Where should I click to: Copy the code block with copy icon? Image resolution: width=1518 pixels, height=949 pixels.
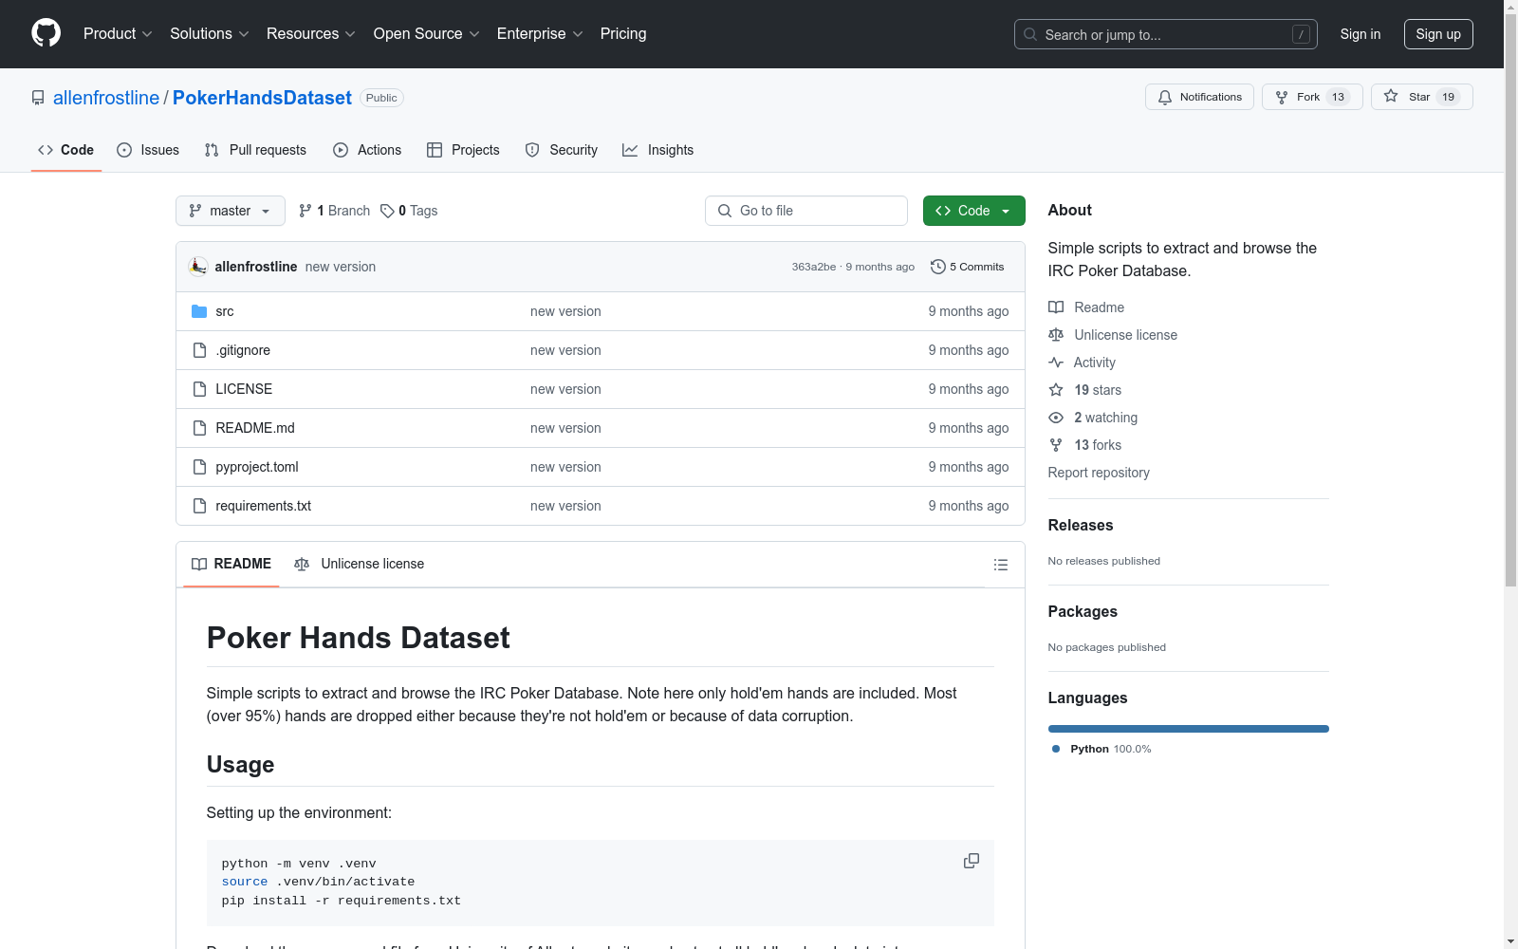coord(972,861)
